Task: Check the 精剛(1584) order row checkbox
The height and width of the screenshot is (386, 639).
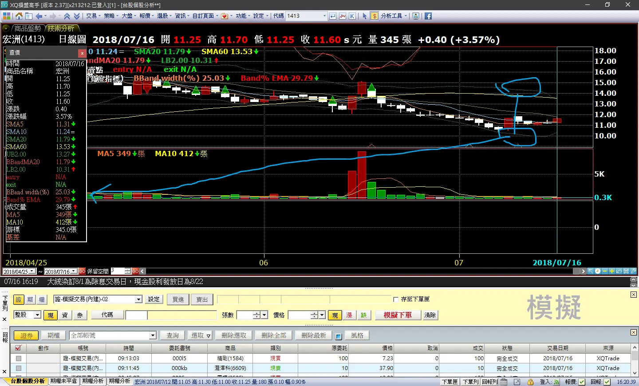Action: 18,358
